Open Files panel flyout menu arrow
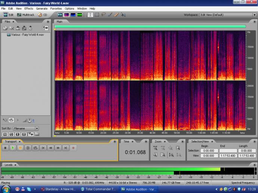Image resolution: width=258 pixels, height=193 pixels. click(48, 22)
